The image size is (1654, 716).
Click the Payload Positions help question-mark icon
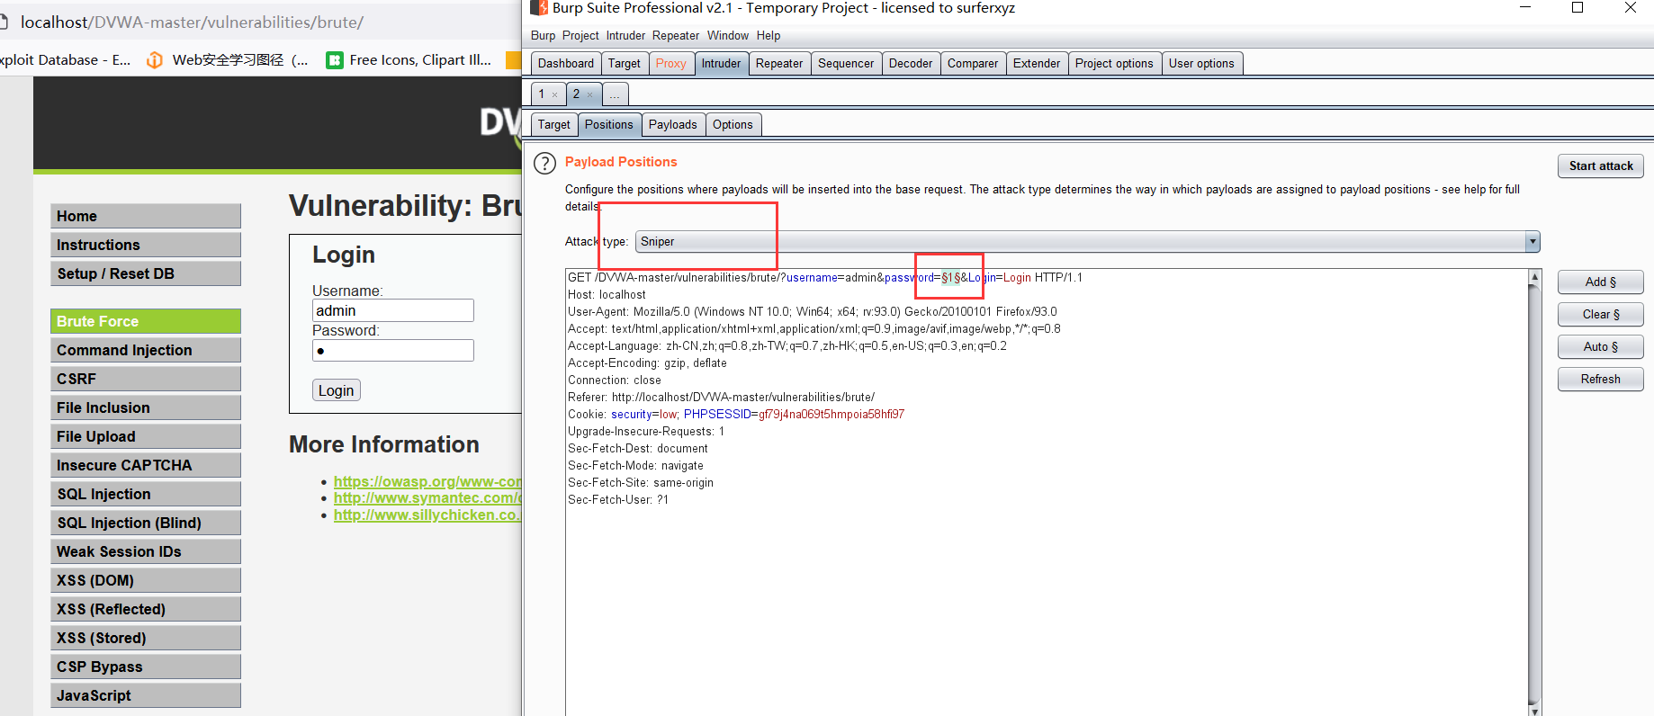(544, 164)
